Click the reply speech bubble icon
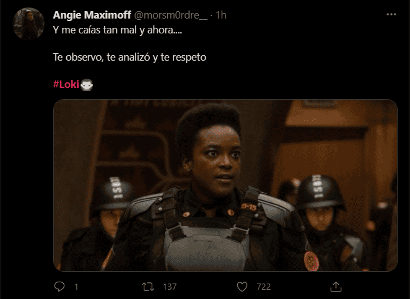The height and width of the screenshot is (299, 410). [59, 287]
